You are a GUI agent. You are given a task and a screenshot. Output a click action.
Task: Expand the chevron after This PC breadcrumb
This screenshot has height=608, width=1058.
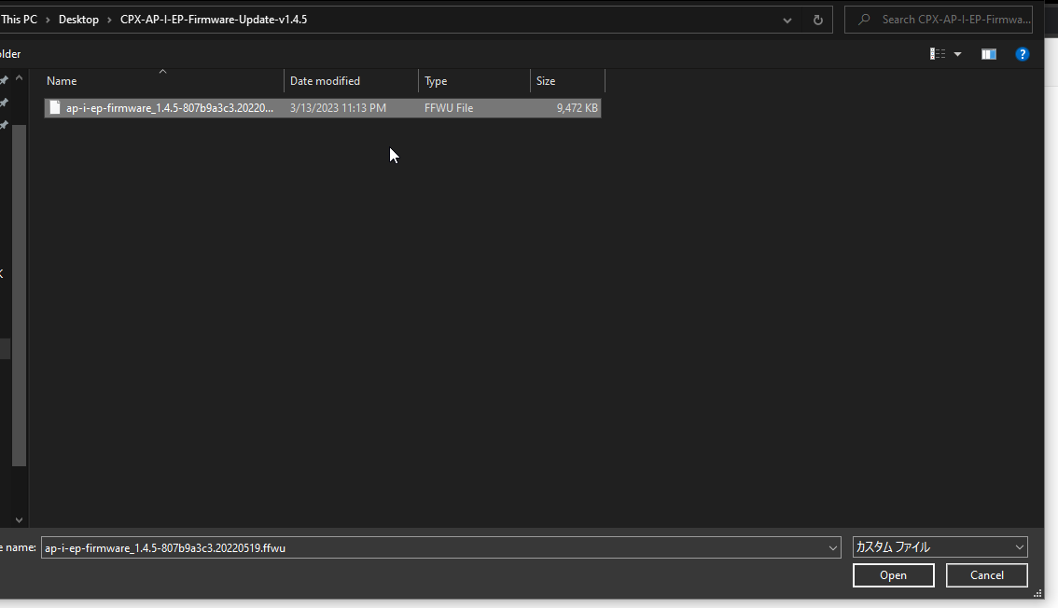[48, 20]
